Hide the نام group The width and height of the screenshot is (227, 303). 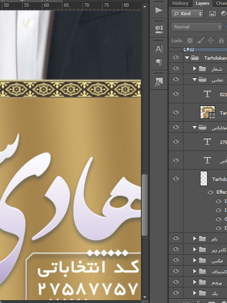point(176,238)
